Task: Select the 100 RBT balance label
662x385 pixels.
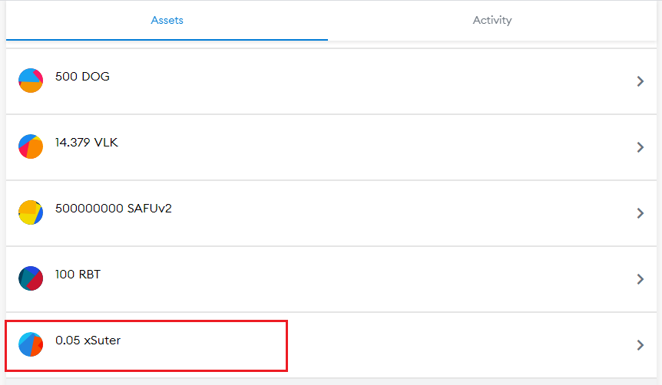Action: pyautogui.click(x=78, y=275)
